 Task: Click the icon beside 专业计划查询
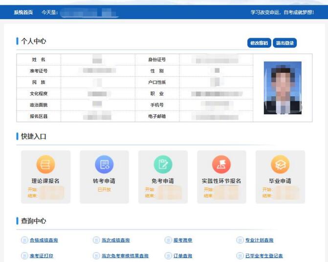click(x=240, y=240)
